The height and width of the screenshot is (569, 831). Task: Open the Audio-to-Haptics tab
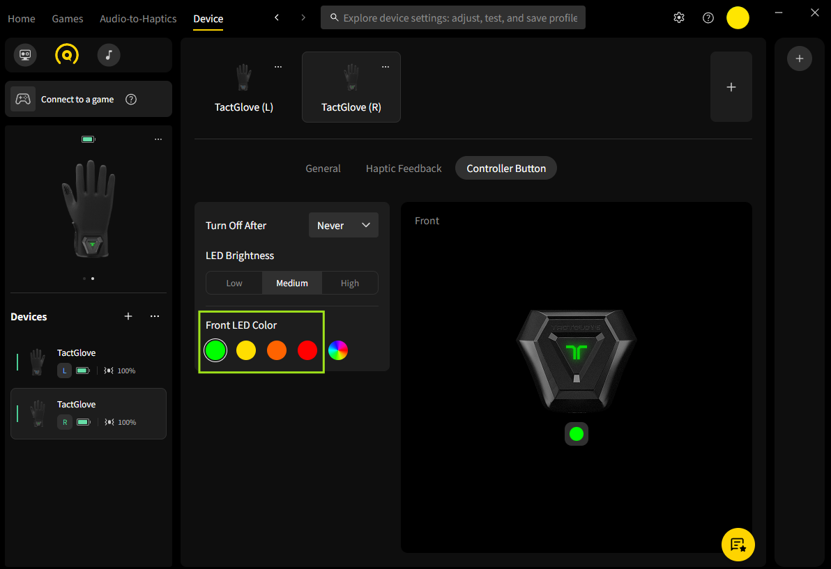tap(138, 19)
